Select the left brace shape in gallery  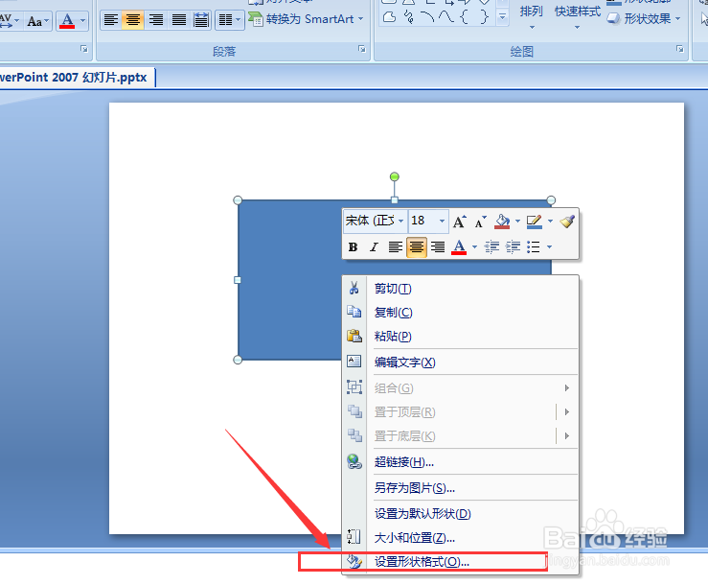coord(464,17)
